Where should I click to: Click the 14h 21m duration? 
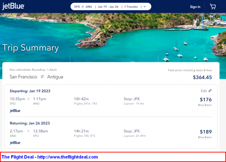(x=81, y=131)
